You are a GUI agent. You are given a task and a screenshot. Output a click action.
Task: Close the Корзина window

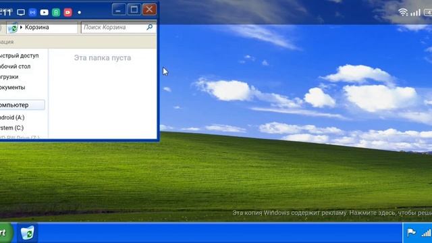[149, 9]
